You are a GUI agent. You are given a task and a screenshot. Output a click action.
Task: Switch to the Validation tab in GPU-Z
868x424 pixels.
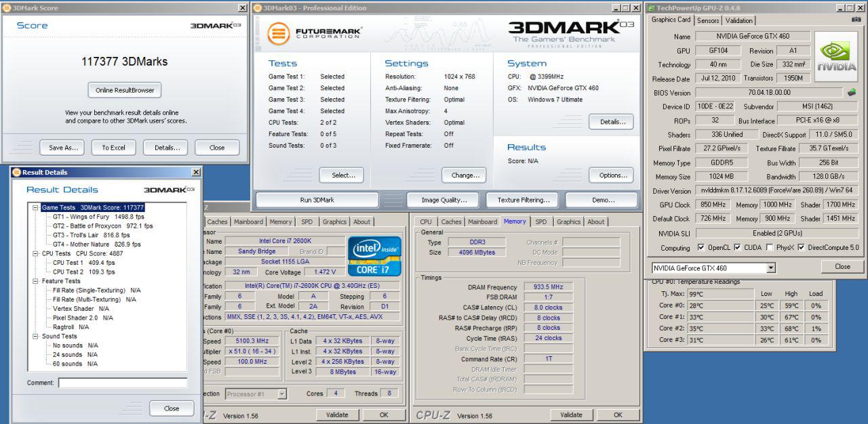[x=739, y=21]
